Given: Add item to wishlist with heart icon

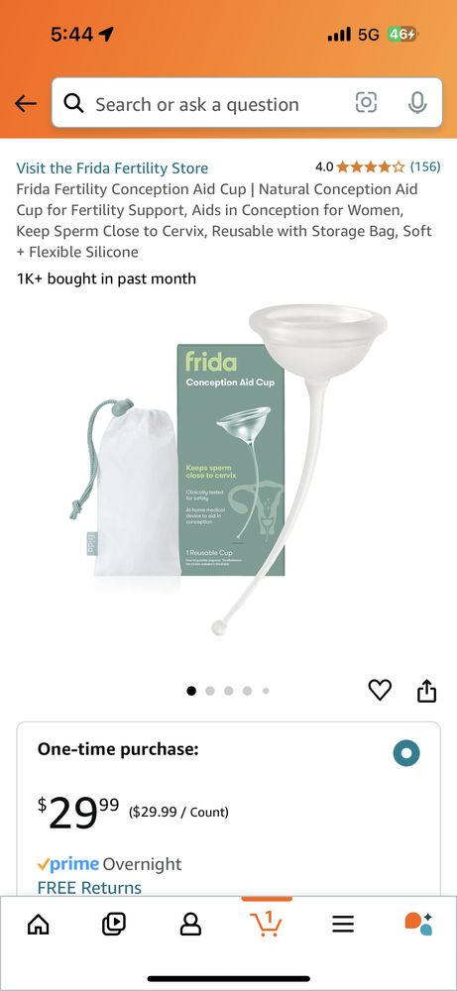Looking at the screenshot, I should pyautogui.click(x=380, y=690).
